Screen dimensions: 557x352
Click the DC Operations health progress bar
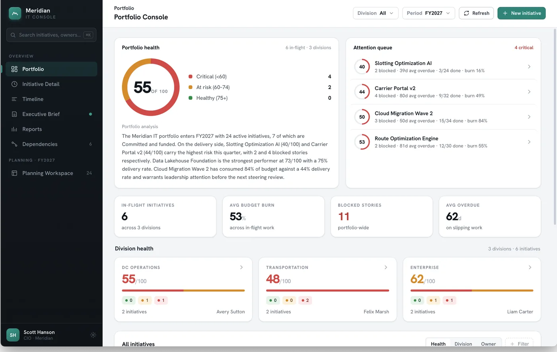coord(183,291)
